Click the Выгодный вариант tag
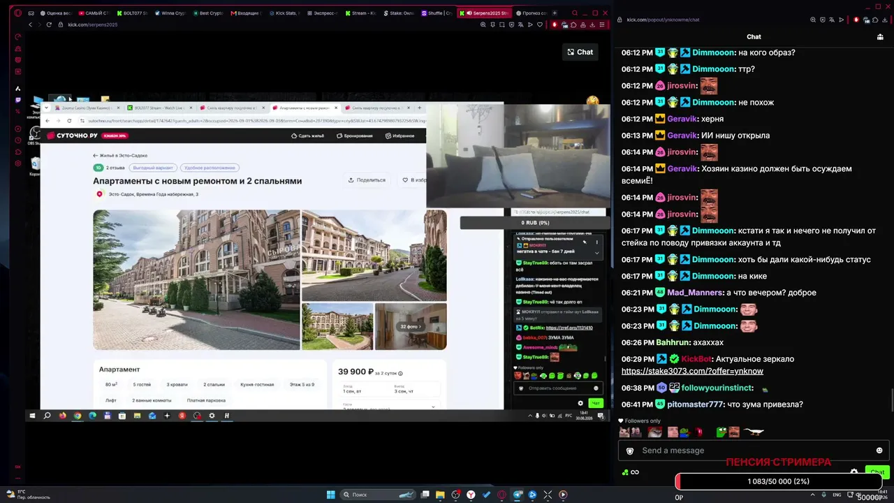The height and width of the screenshot is (503, 894). [152, 168]
